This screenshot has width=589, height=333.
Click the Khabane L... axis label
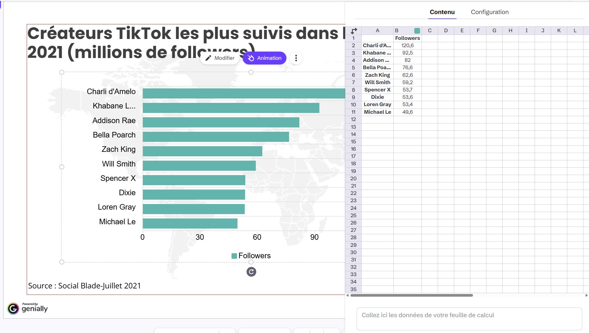[x=114, y=106]
